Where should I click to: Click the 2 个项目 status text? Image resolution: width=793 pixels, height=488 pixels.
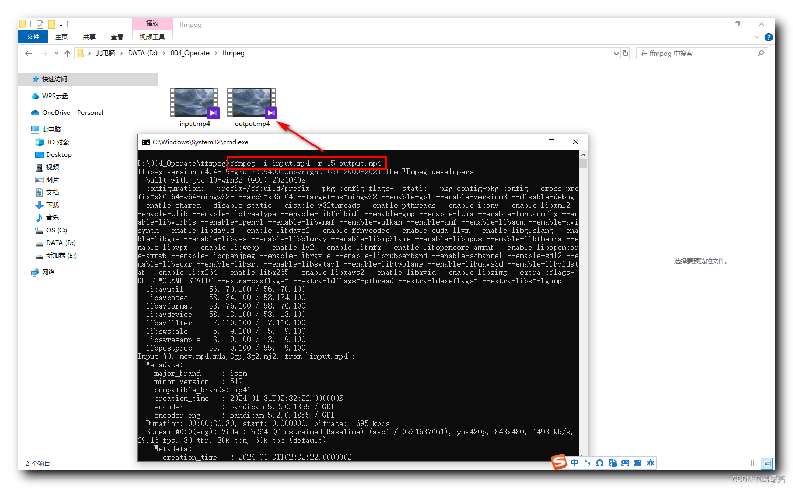point(38,464)
